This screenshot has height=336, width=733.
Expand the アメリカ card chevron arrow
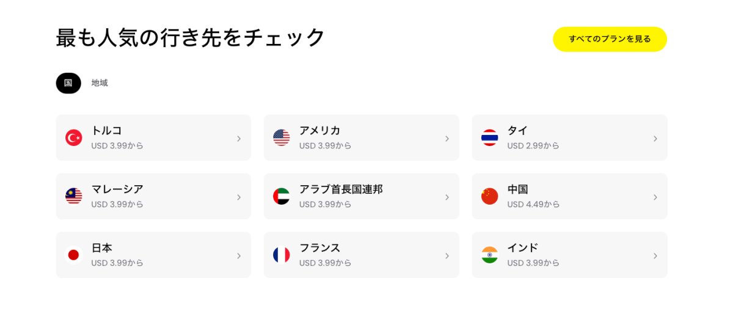[x=447, y=139]
